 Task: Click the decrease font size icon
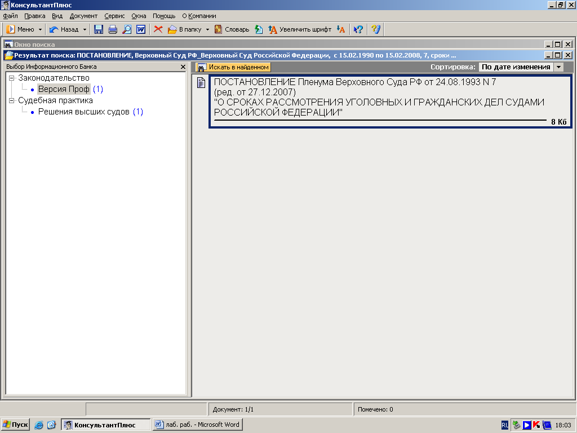[341, 29]
